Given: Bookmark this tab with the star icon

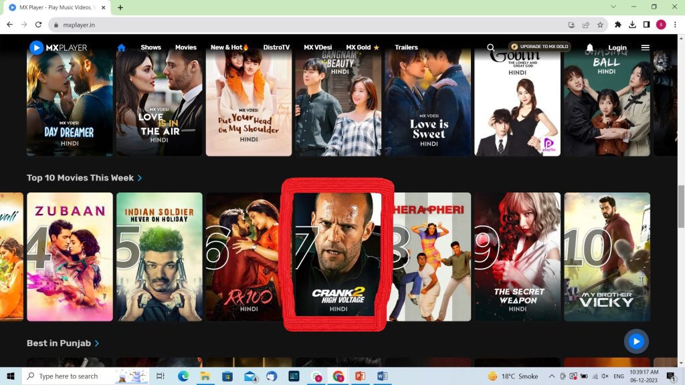Looking at the screenshot, I should [600, 25].
